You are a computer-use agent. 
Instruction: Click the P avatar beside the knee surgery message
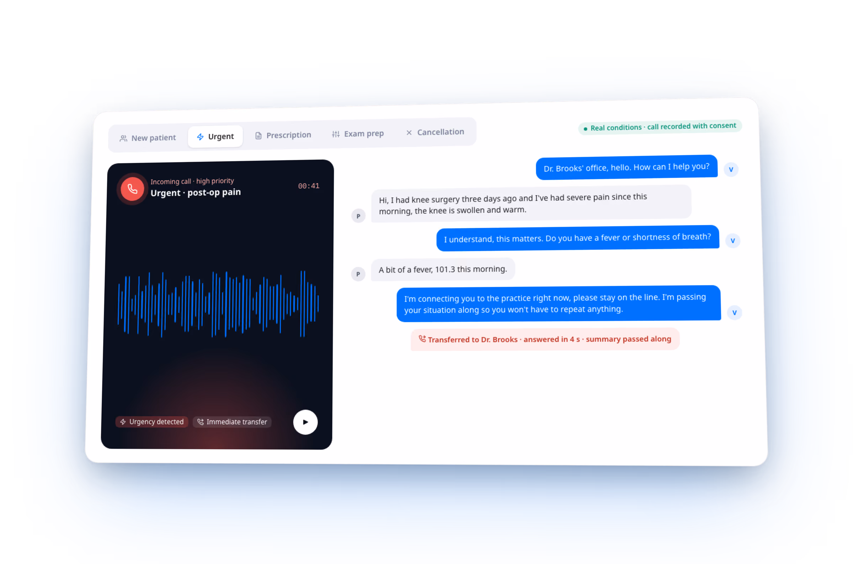[358, 216]
